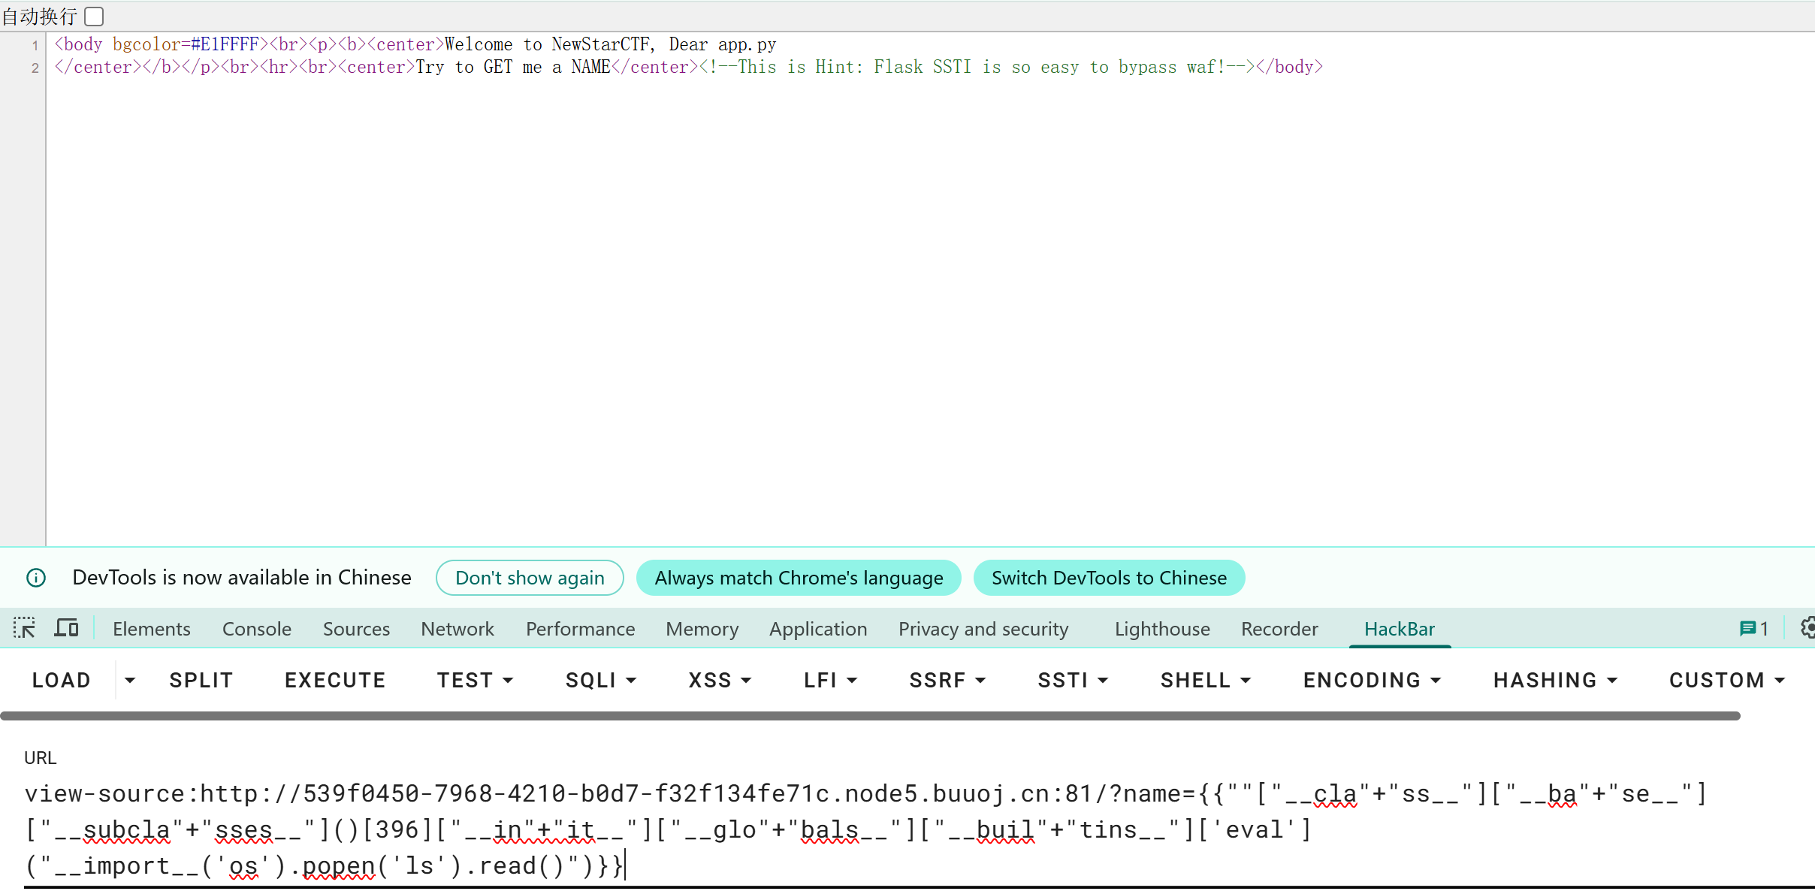Click the HackBar horizontal scrollbar
Image resolution: width=1815 pixels, height=891 pixels.
pos(870,716)
